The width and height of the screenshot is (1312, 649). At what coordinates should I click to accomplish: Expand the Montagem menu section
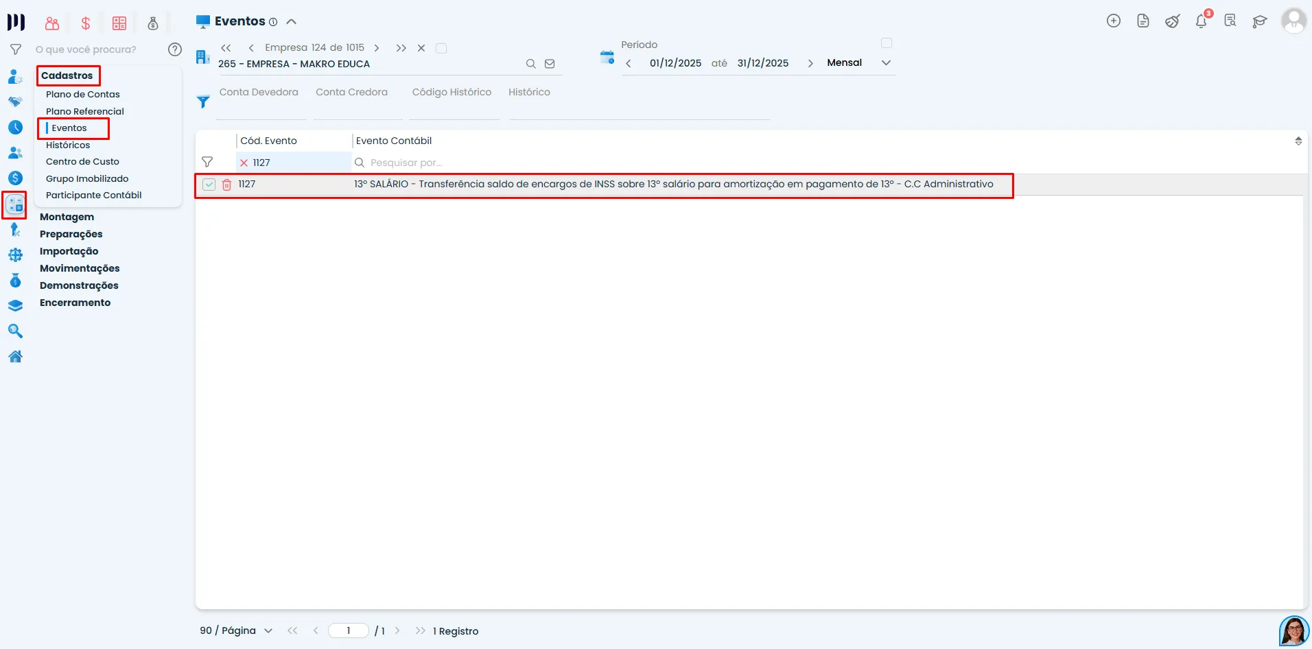point(67,217)
